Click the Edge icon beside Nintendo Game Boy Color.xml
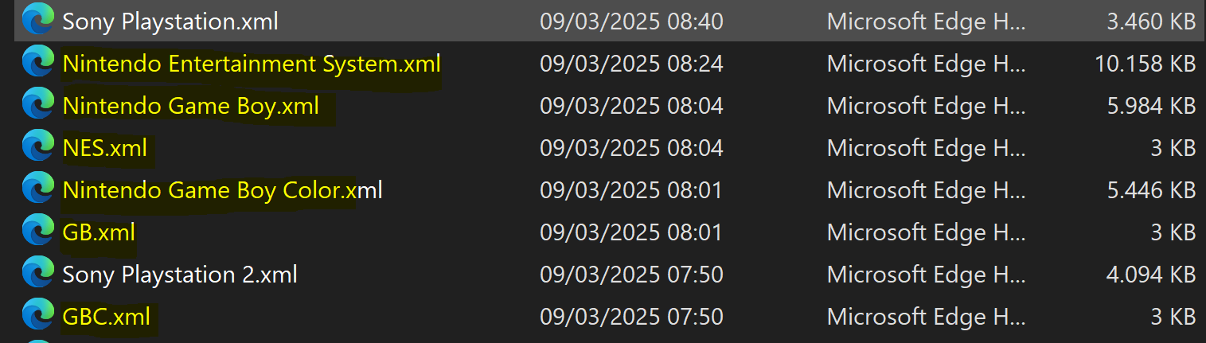Viewport: 1206px width, 343px height. click(37, 190)
